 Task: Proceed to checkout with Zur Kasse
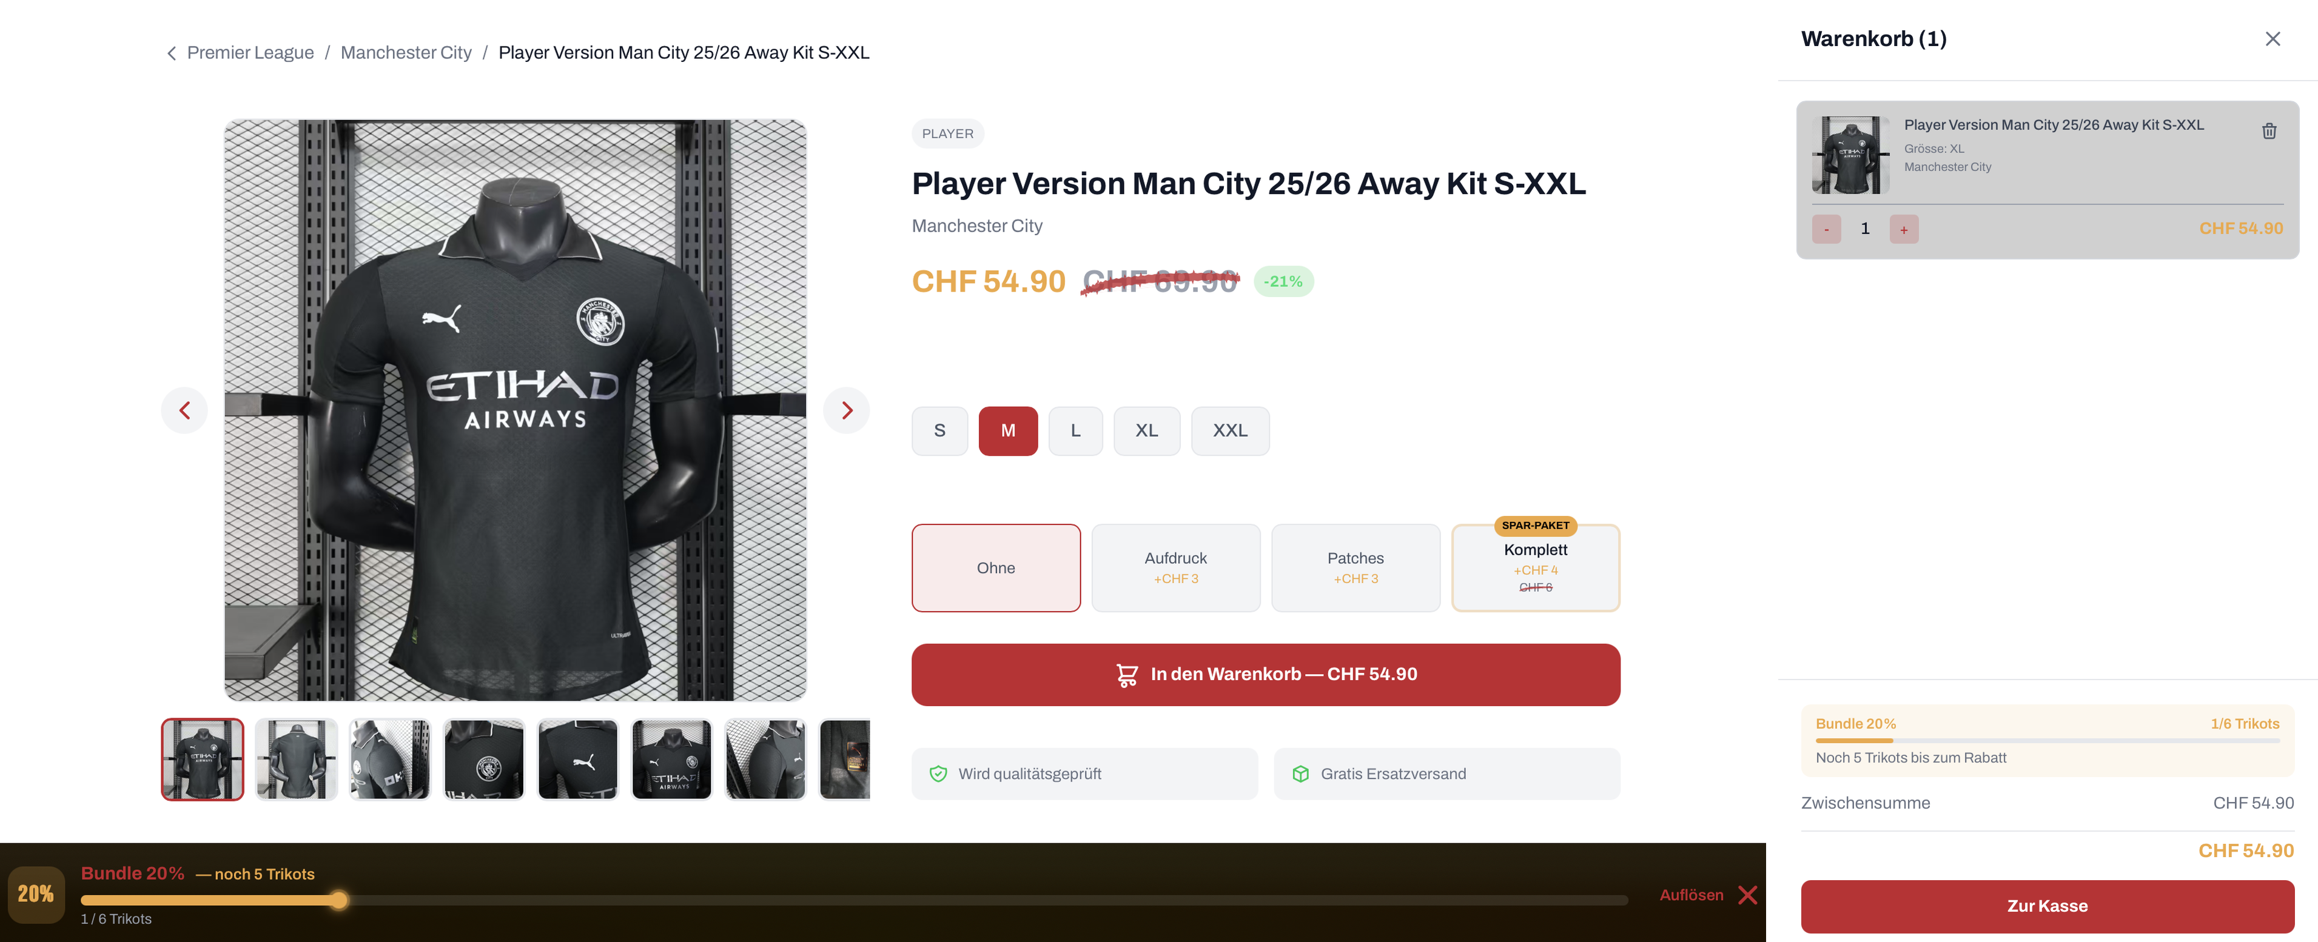click(x=2047, y=906)
